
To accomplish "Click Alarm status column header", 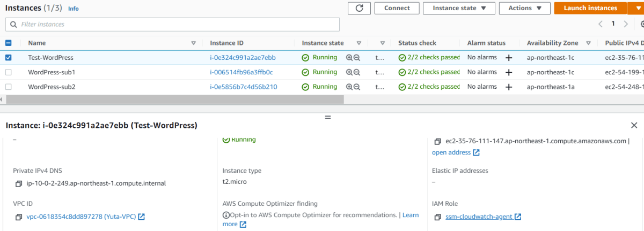I will (x=486, y=43).
